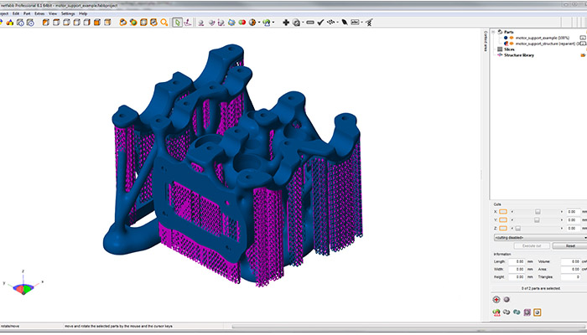This screenshot has width=587, height=335.
Task: Select the first orange cube view icon
Action: click(45, 23)
